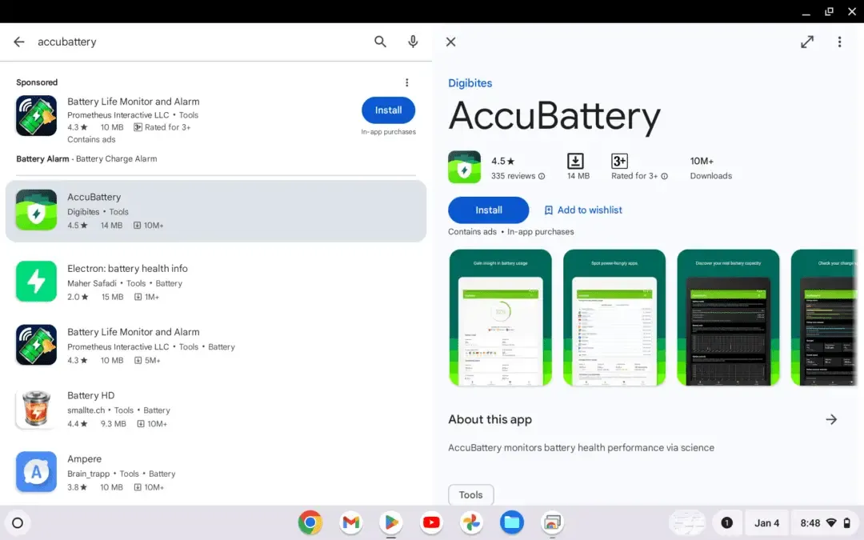
Task: Install the sponsored Battery Life Monitor app
Action: pyautogui.click(x=389, y=110)
